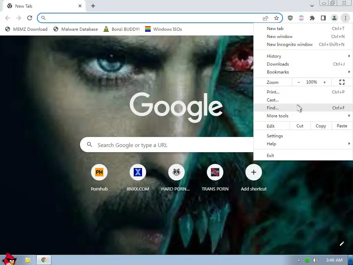Screen dimensions: 353x265
Task: Click the browser back arrow
Action: click(8, 18)
